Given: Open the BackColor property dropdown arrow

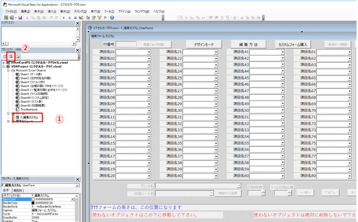Looking at the screenshot, I should point(73,199).
